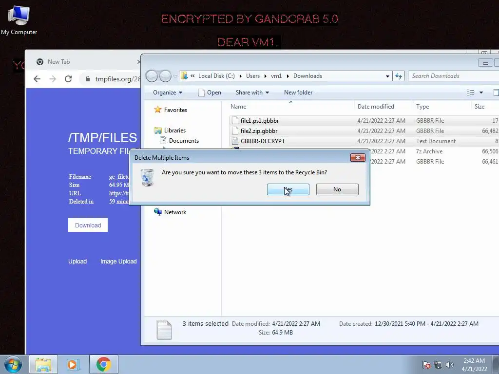Close the Delete Multiple Items dialog
Screen dimensions: 499x374
(358, 157)
